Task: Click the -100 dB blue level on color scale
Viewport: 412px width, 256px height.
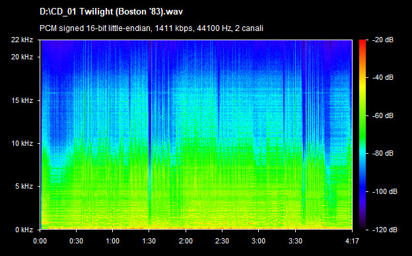Action: [x=362, y=191]
